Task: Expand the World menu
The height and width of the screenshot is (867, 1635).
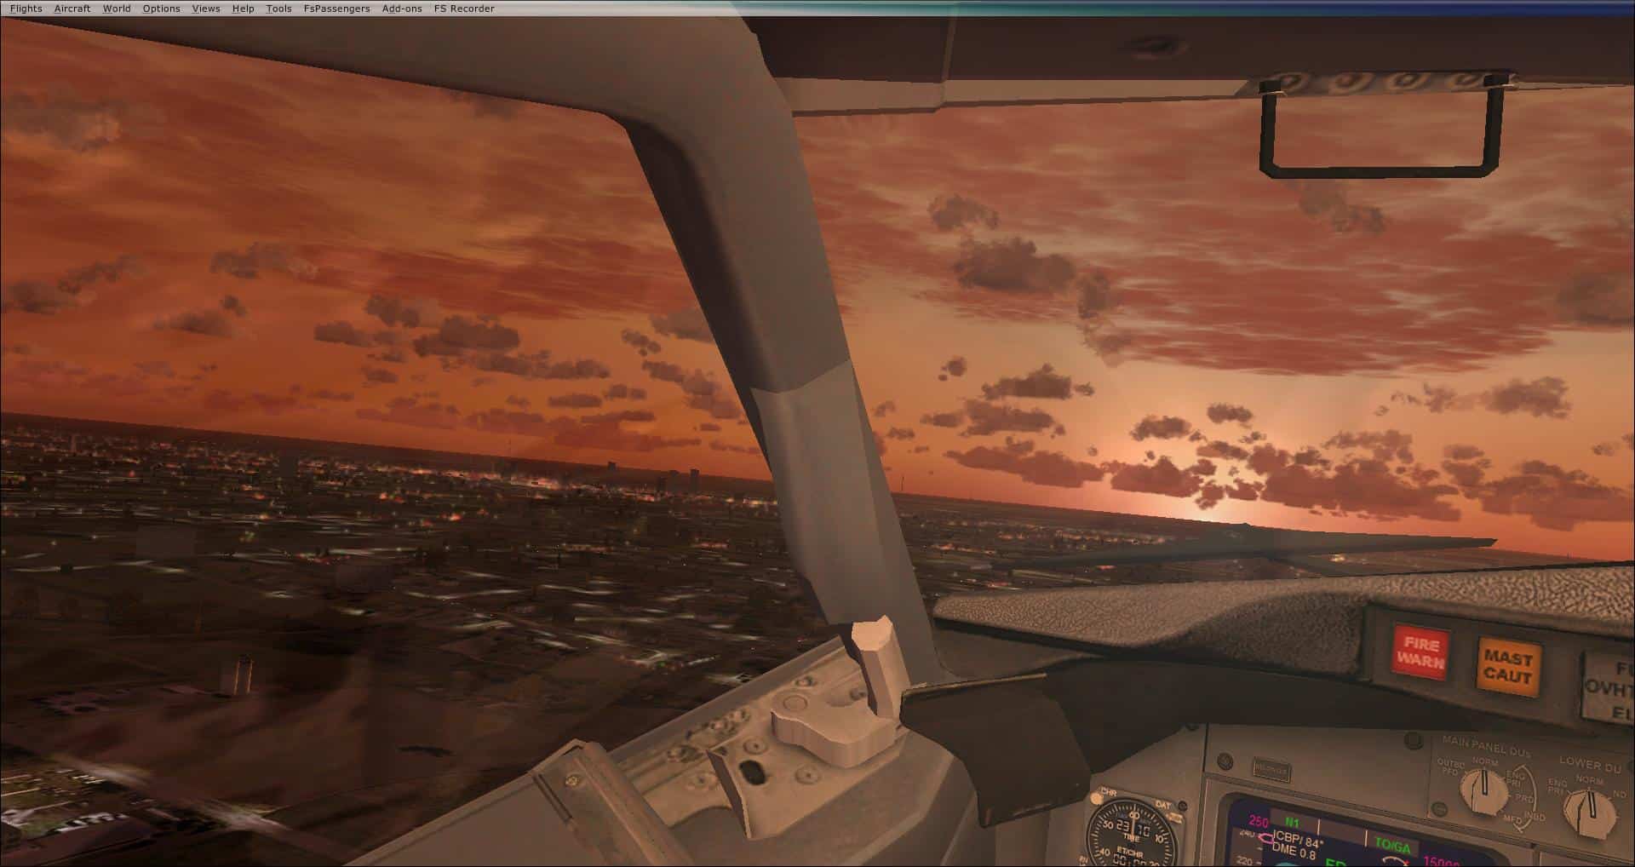Action: point(117,9)
